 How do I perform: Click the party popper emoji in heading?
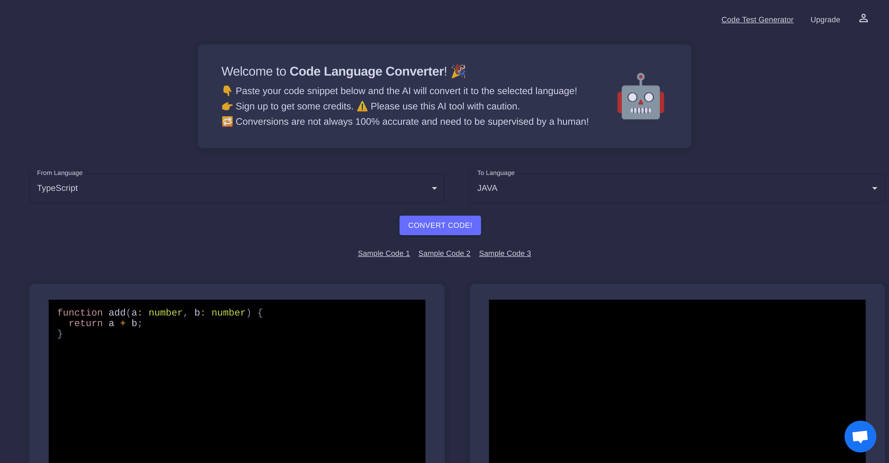click(458, 71)
